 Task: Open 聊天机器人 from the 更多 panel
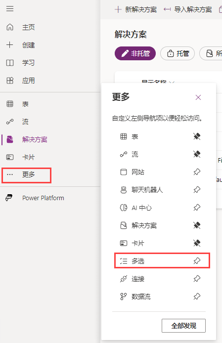coord(147,190)
